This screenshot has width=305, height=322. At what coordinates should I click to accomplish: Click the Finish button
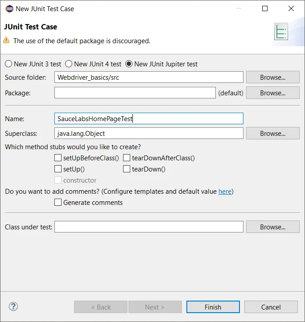click(x=213, y=307)
